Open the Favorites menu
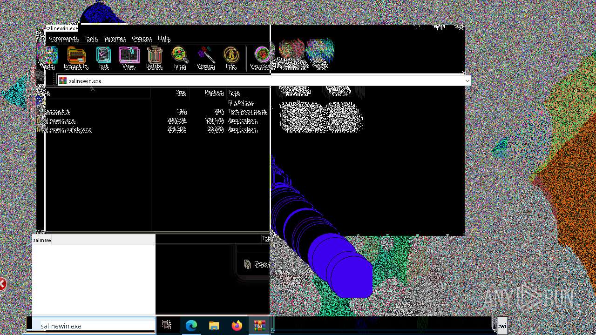Screen dimensions: 596x335 click(x=115, y=39)
